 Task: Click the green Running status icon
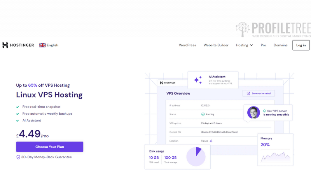pos(203,114)
